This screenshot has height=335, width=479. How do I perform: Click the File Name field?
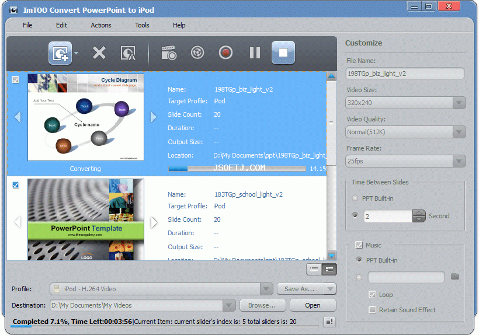(x=405, y=74)
